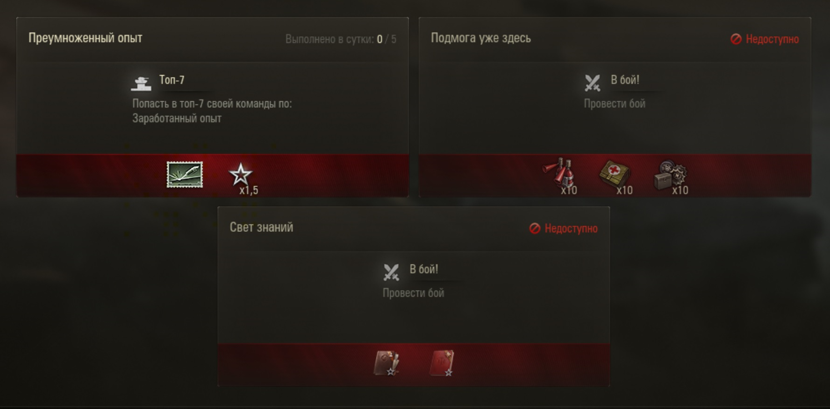Click the fire extinguisher consumable reward icon

(x=559, y=175)
